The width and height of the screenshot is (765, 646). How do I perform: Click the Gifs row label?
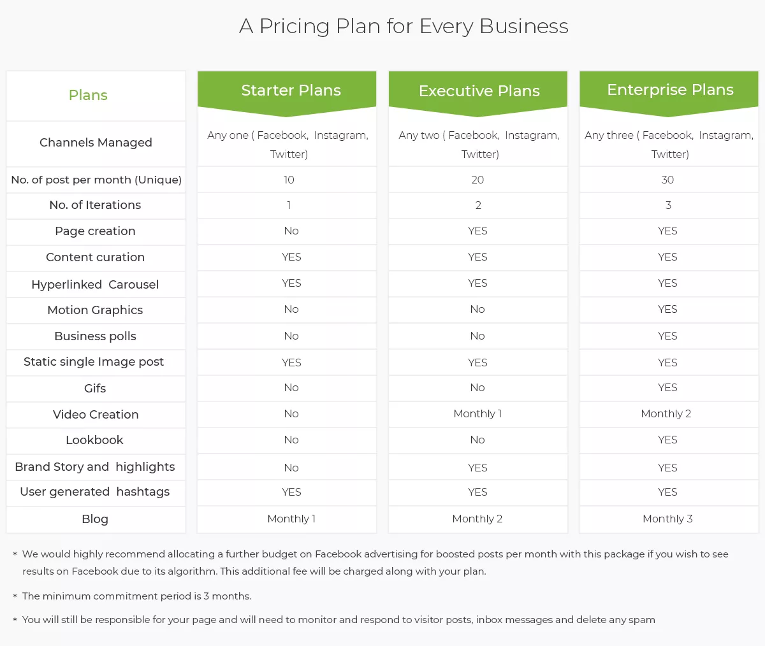(x=95, y=389)
